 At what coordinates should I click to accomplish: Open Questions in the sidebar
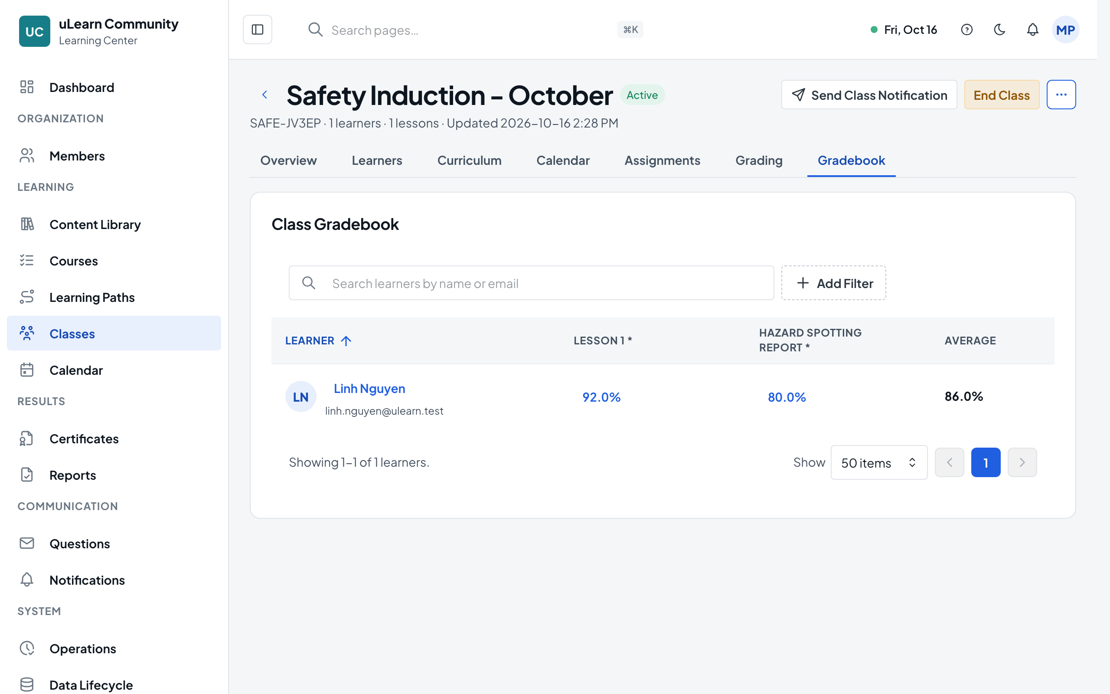(114, 544)
